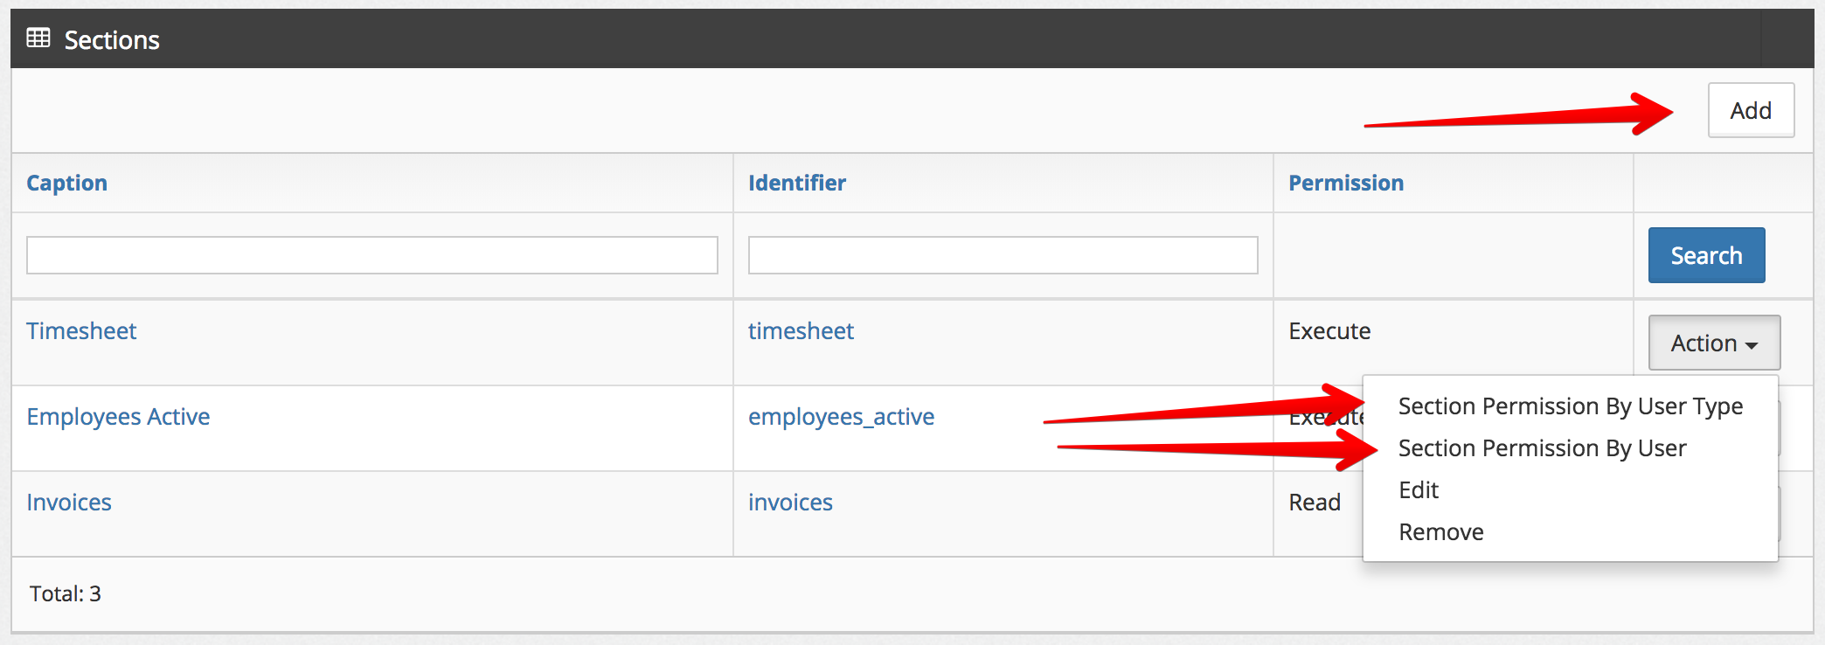Focus the Identifier filter text field

[x=1003, y=255]
